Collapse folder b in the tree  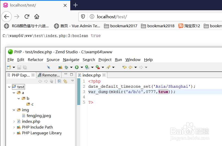[18, 98]
